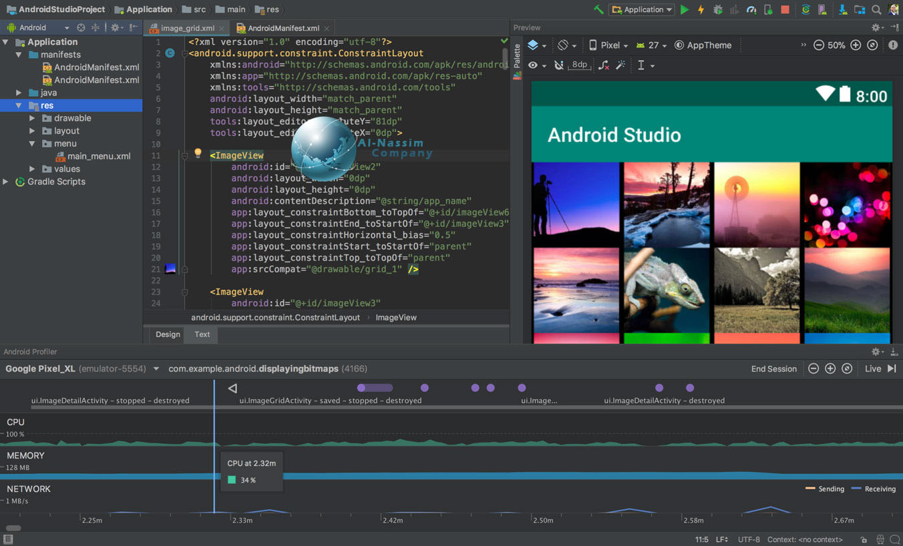Show warnings via the exclamation icon in Preview
This screenshot has width=903, height=546.
click(893, 45)
